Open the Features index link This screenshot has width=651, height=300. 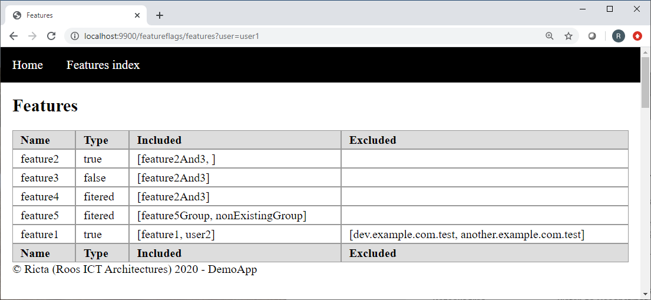click(x=103, y=65)
